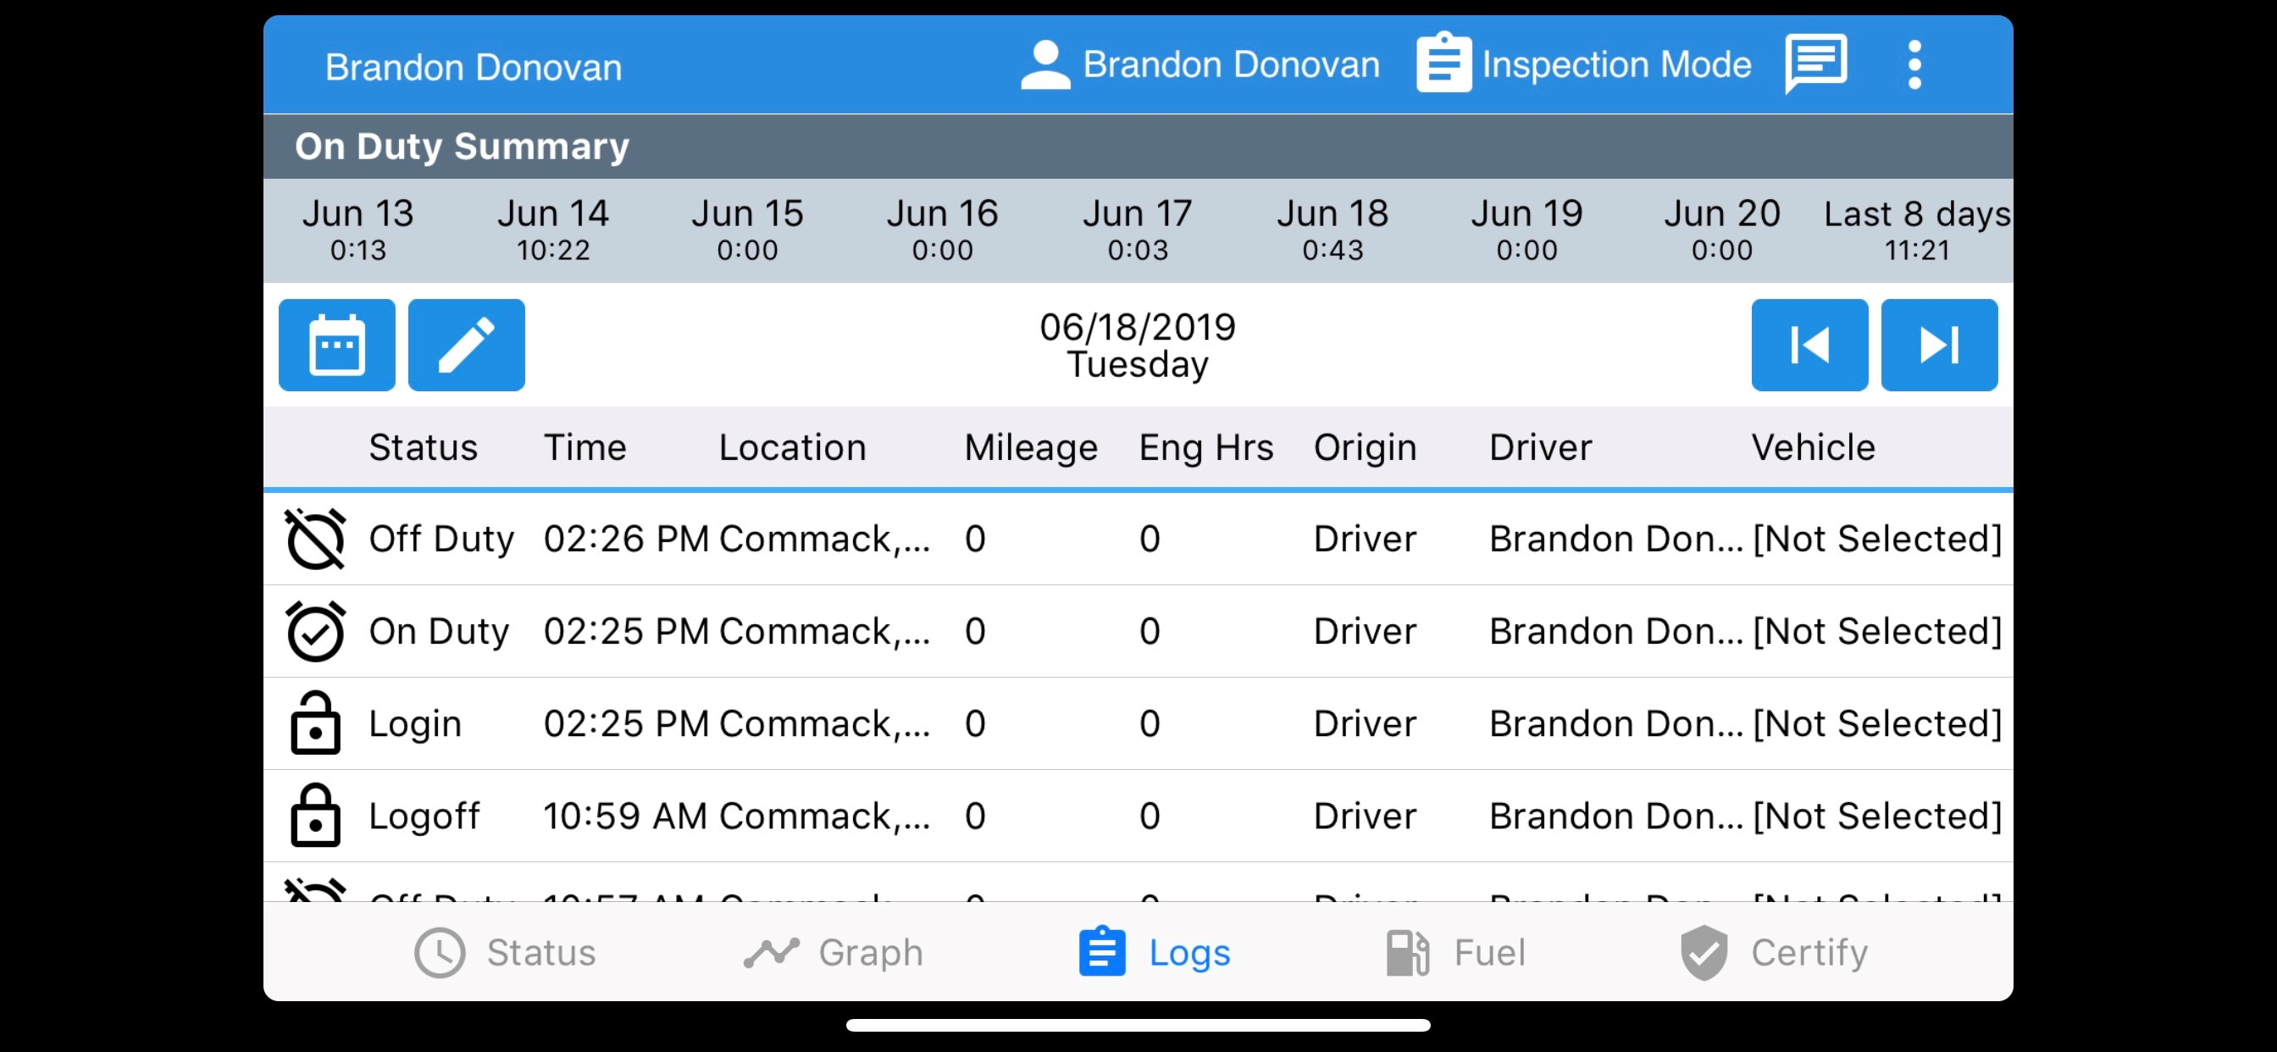Tap the pencil edit log button
Image resolution: width=2277 pixels, height=1052 pixels.
pyautogui.click(x=466, y=345)
